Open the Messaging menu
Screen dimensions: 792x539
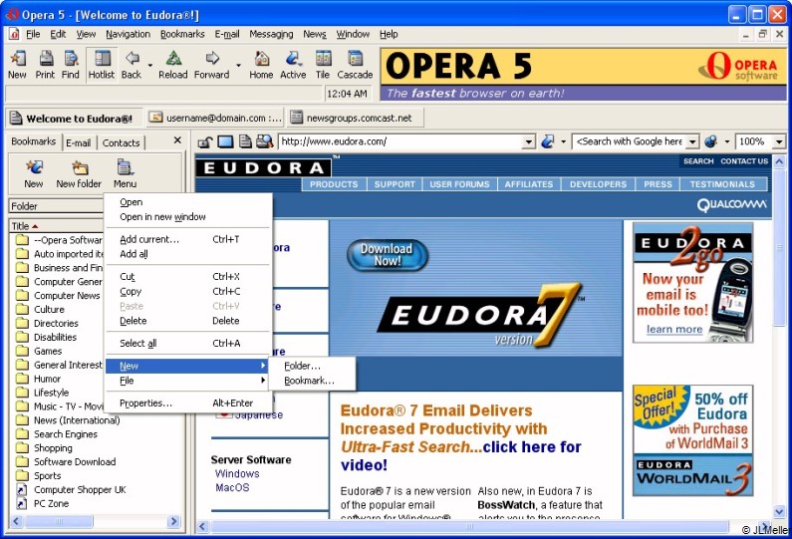click(x=271, y=34)
